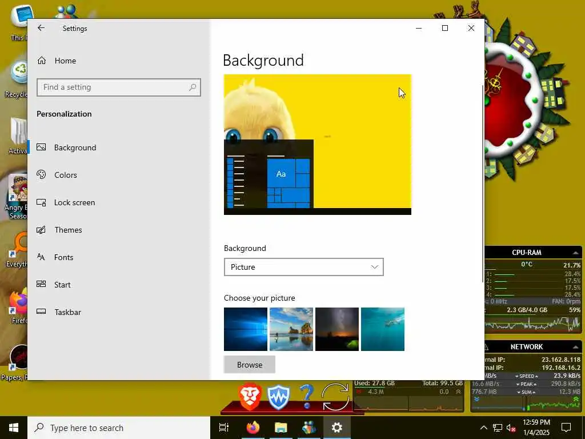
Task: Expand the Background Picture dropdown
Action: [304, 267]
